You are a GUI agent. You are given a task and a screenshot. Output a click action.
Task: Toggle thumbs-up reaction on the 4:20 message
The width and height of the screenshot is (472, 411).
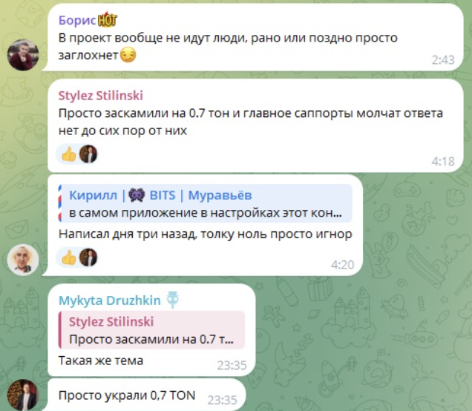(x=68, y=258)
